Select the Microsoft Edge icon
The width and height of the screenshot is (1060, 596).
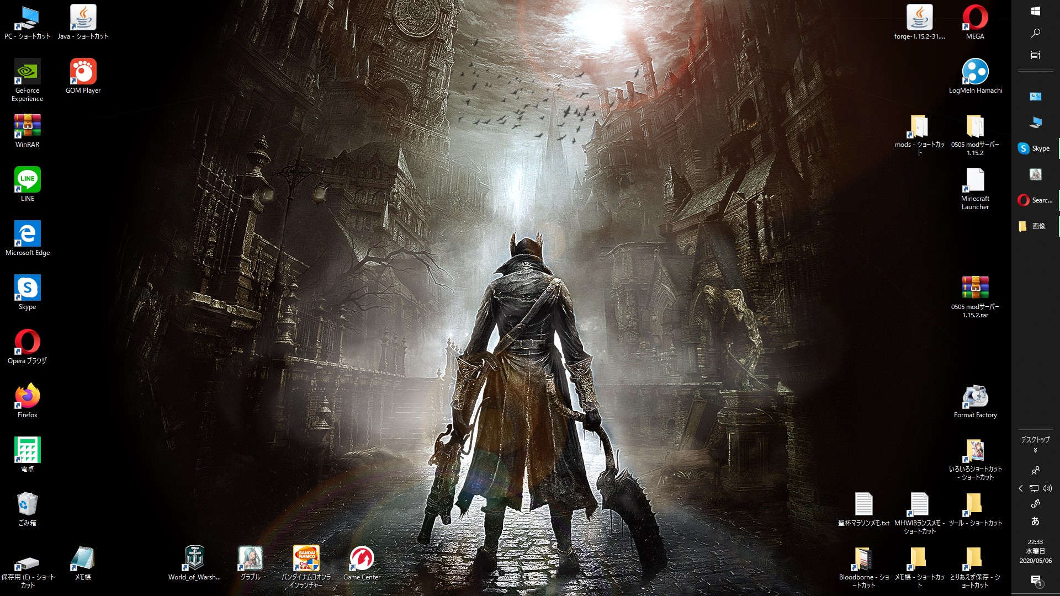[27, 238]
